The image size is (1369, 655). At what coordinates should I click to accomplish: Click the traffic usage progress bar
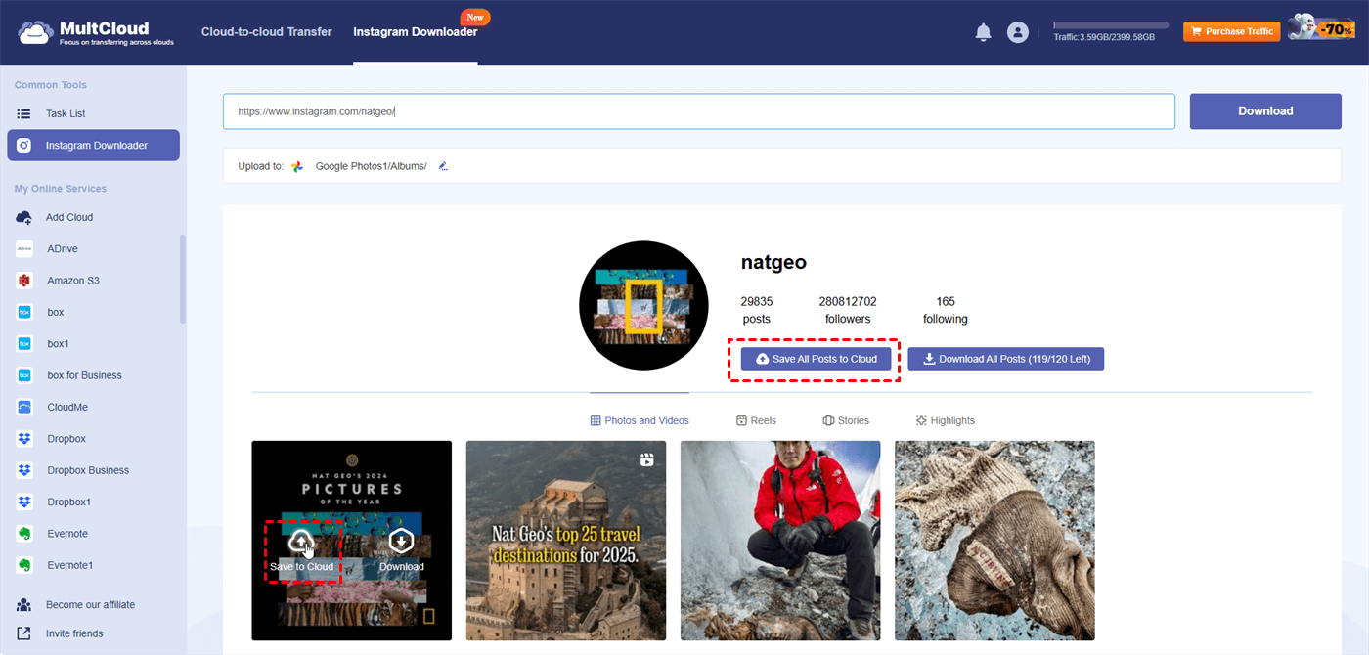click(x=1111, y=25)
